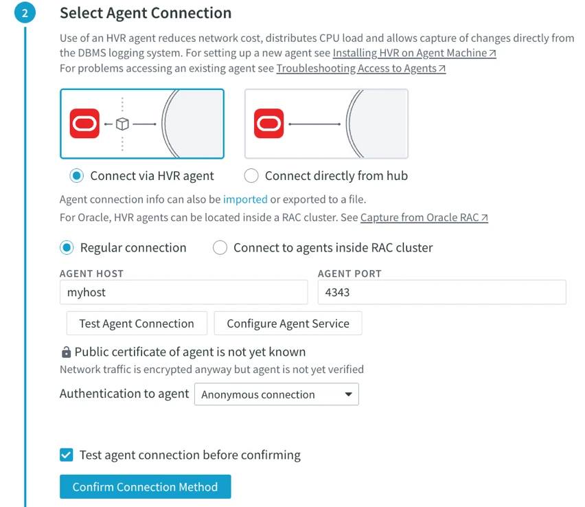Select the Connect directly from hub radio button
The width and height of the screenshot is (585, 507).
(251, 176)
